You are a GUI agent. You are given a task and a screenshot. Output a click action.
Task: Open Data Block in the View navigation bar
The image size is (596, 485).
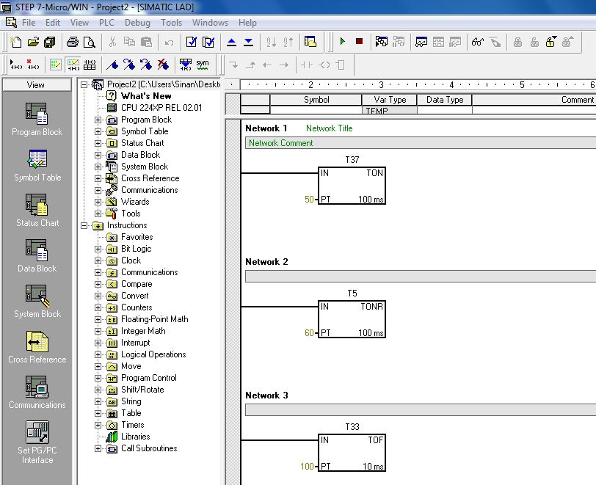[37, 256]
